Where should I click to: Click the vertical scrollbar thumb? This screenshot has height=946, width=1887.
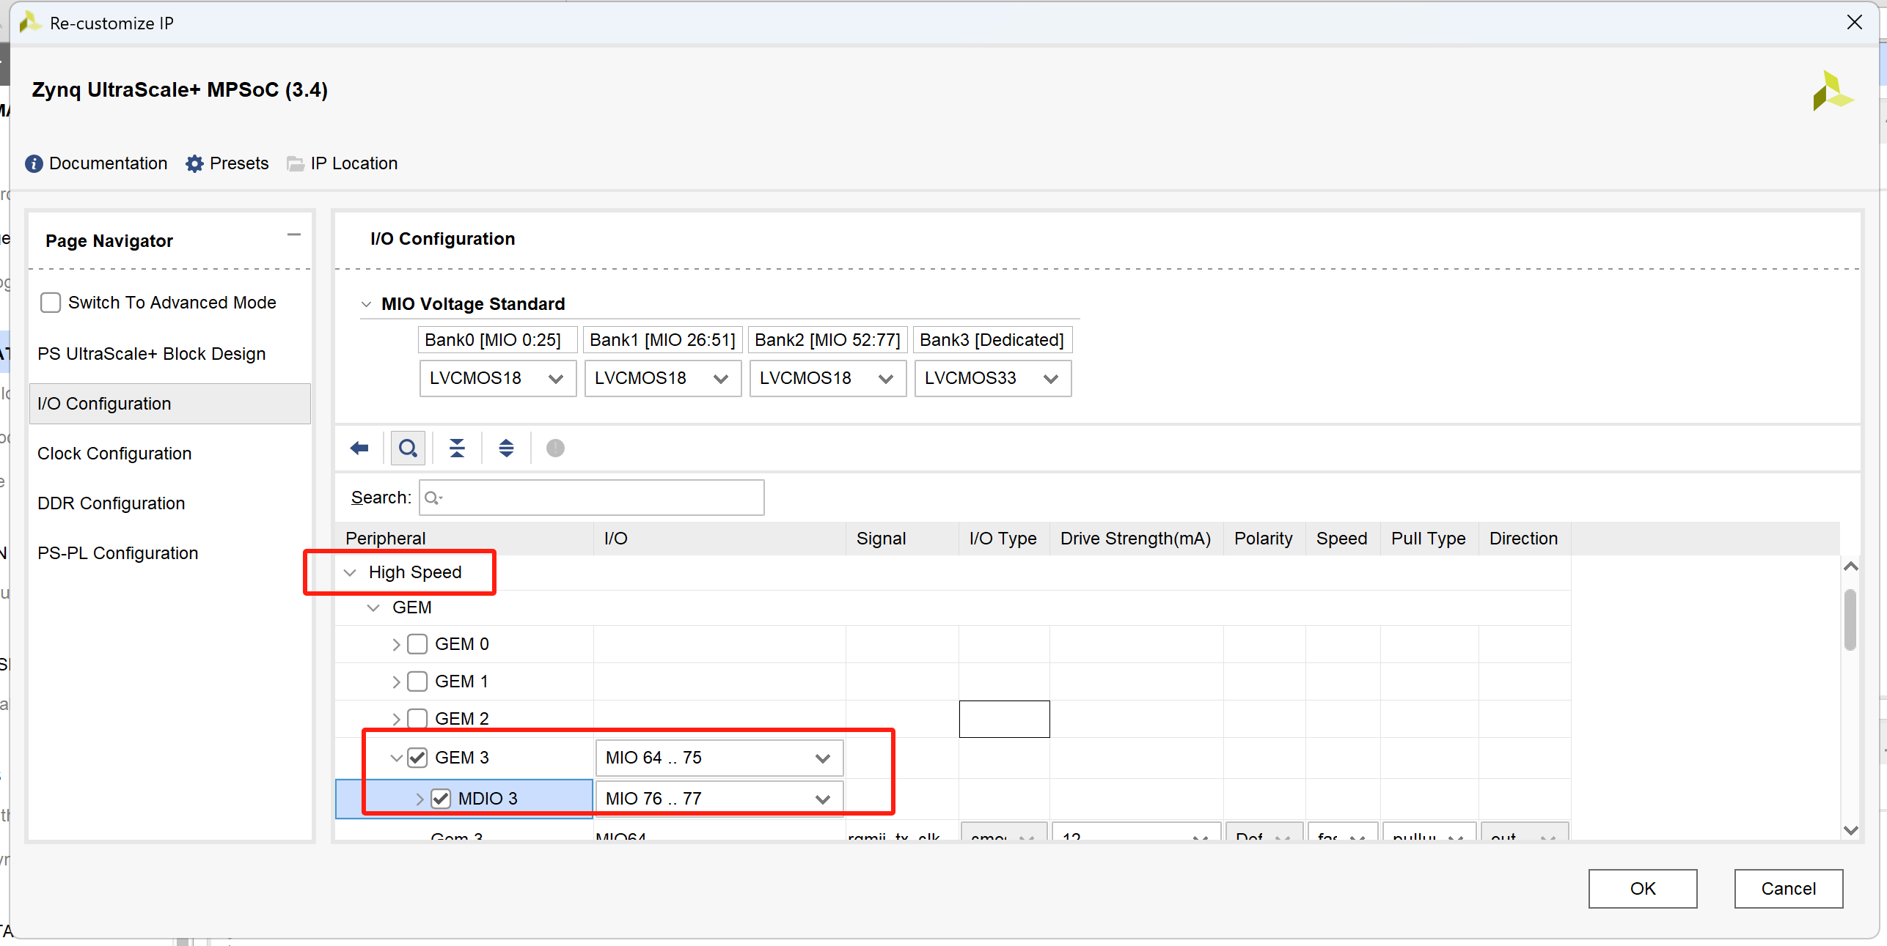[x=1850, y=619]
